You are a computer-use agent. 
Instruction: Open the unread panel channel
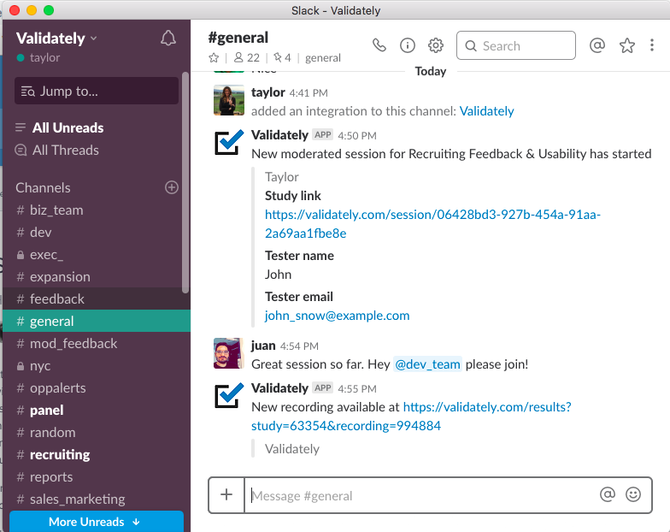[x=97, y=411]
